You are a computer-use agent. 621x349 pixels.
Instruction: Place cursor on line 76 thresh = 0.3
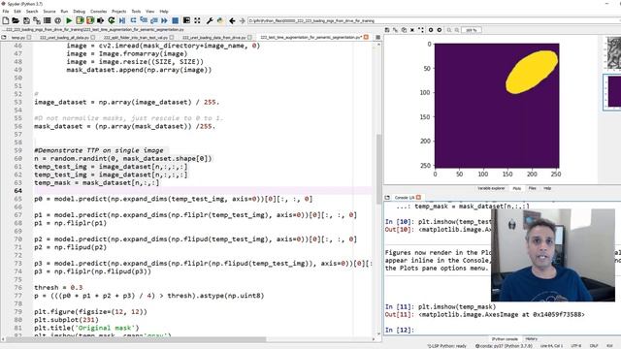click(58, 288)
